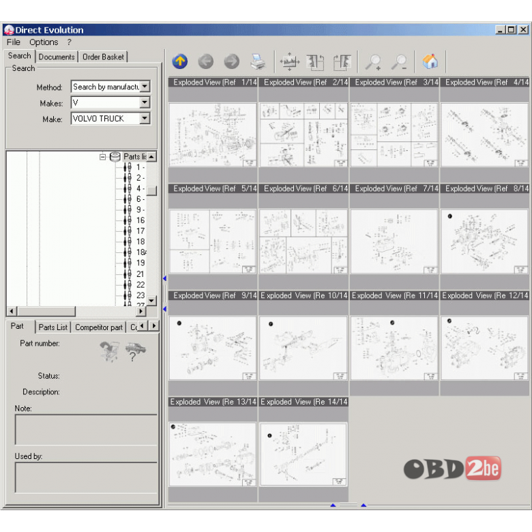Click the tree vertical scrollbar thumb
Image resolution: width=532 pixels, height=532 pixels.
click(151, 191)
